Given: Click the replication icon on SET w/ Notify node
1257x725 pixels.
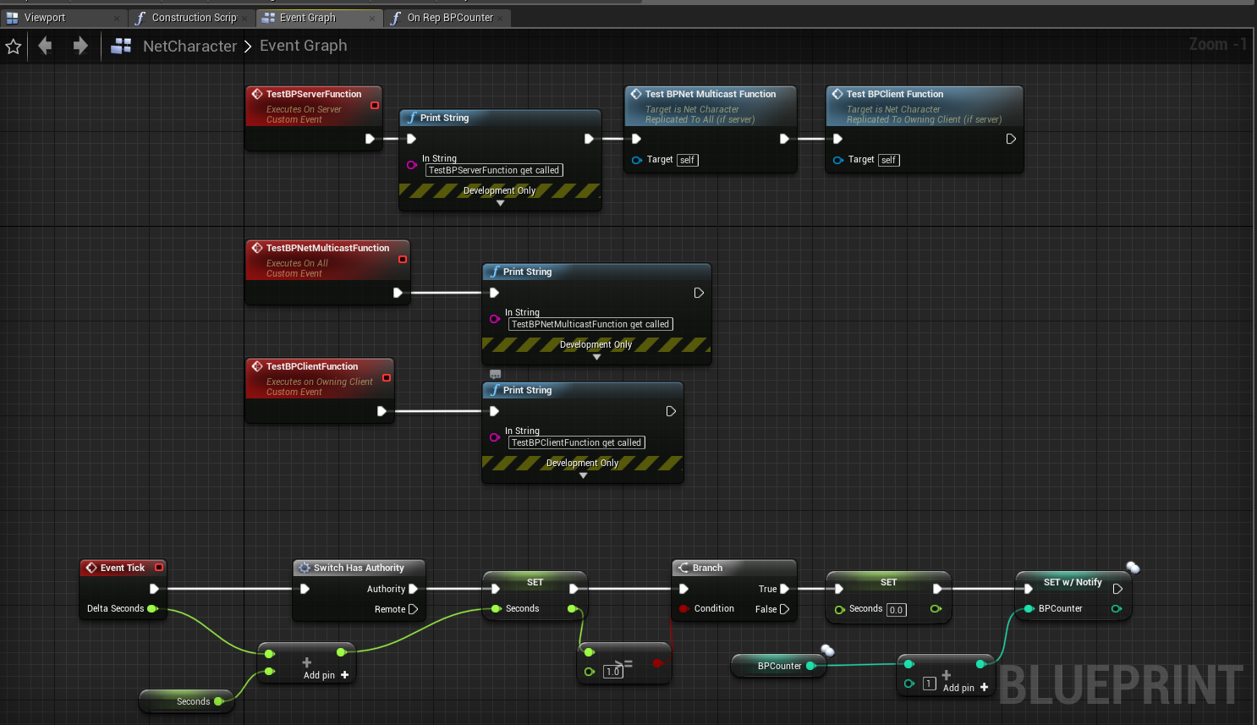Looking at the screenshot, I should click(x=1133, y=568).
